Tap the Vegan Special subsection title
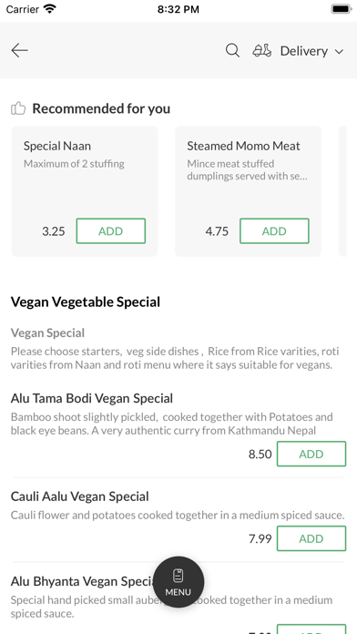This screenshot has height=634, width=357. point(47,333)
